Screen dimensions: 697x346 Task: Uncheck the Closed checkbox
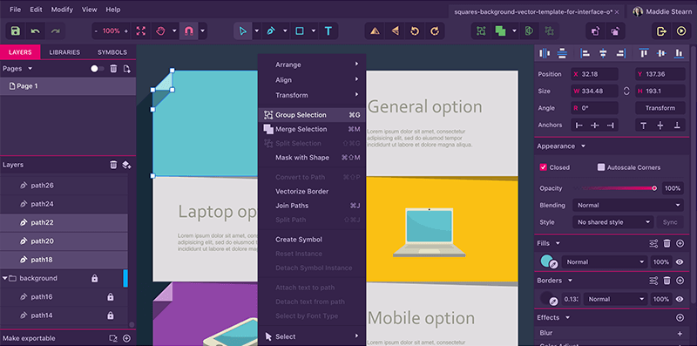click(x=543, y=167)
